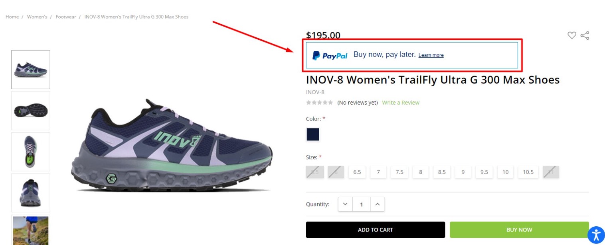Add product to wishlist with heart icon
Viewport: 605px width, 245px height.
571,35
